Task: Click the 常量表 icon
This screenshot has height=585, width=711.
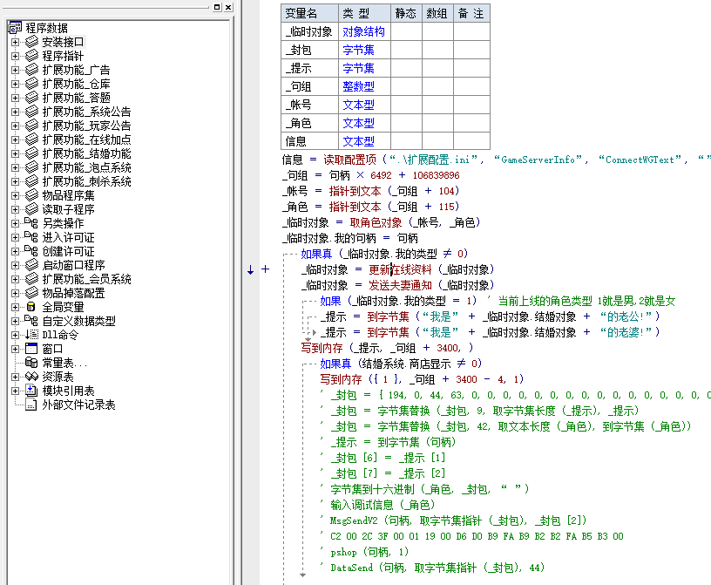Action: click(31, 363)
